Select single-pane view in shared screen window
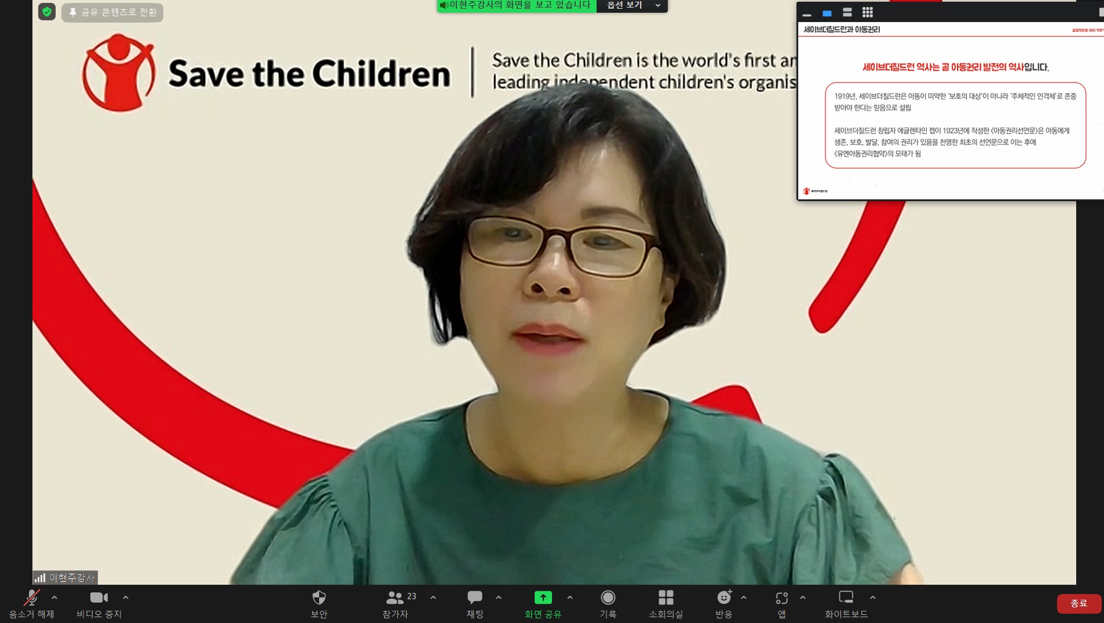 point(827,13)
